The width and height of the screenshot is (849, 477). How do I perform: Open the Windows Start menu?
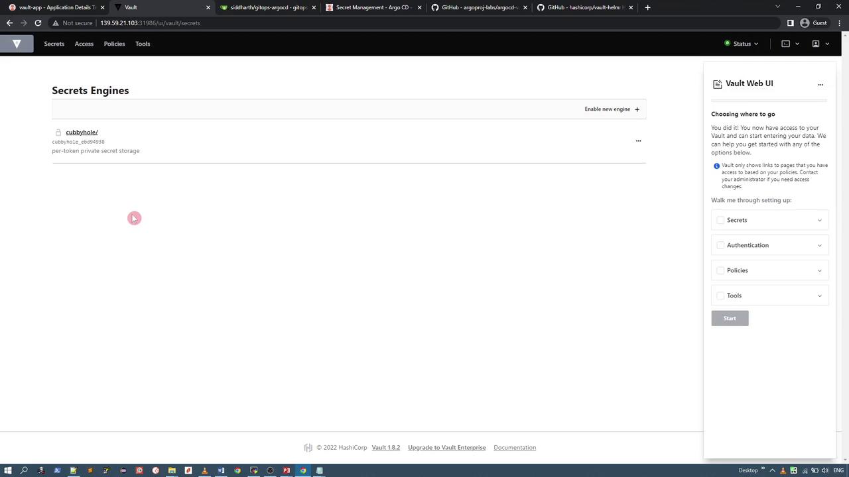8,470
